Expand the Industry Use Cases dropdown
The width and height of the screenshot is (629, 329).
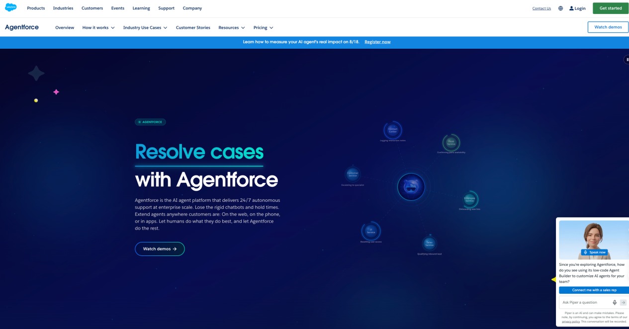[x=145, y=27]
